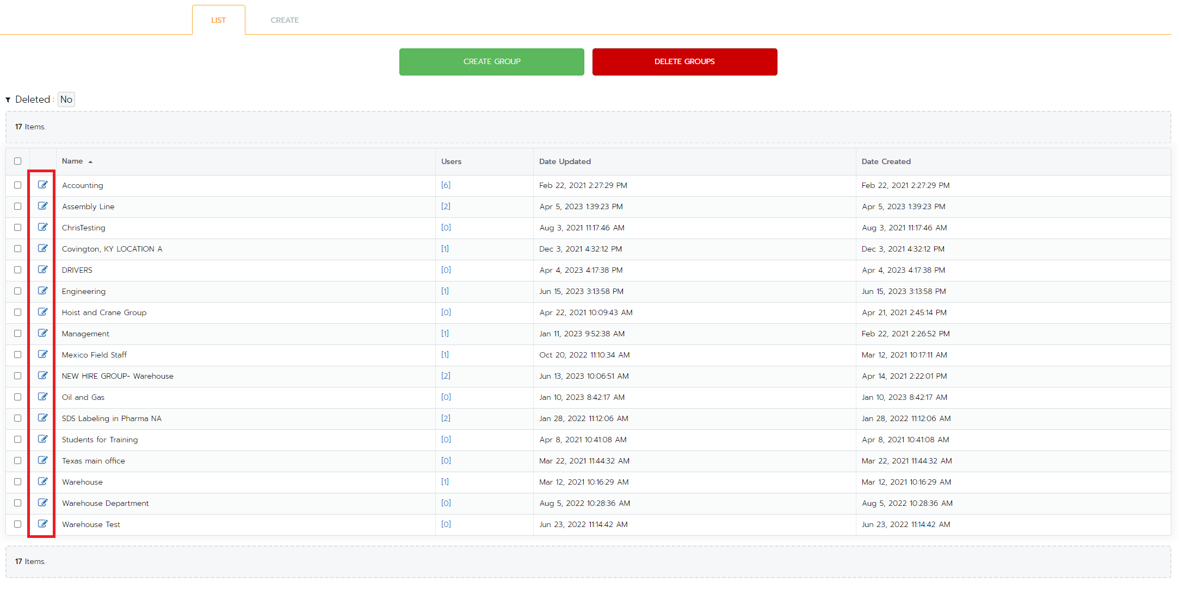
Task: Edit the Engineering group
Action: [x=42, y=290]
